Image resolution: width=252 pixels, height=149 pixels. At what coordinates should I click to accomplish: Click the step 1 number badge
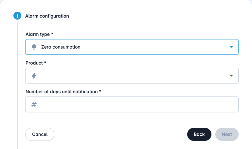17,16
